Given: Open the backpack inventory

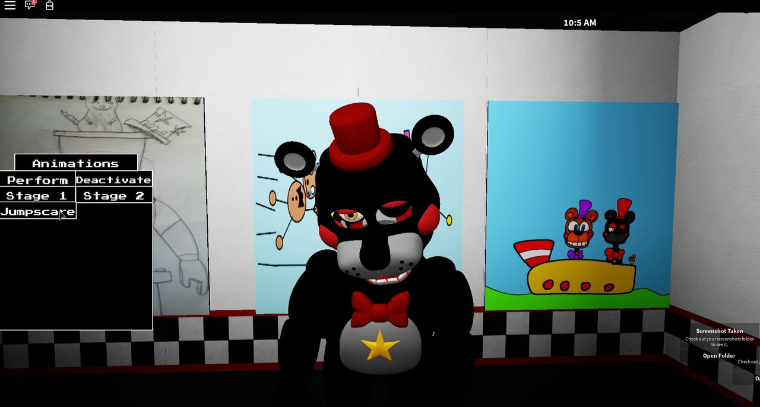Looking at the screenshot, I should (x=49, y=7).
